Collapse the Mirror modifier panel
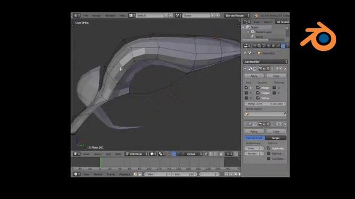Image resolution: width=355 pixels, height=199 pixels. tap(245, 69)
